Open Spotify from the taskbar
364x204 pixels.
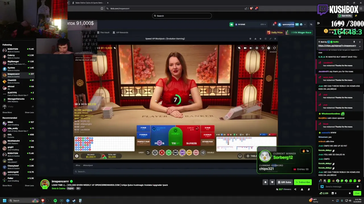tap(55, 201)
